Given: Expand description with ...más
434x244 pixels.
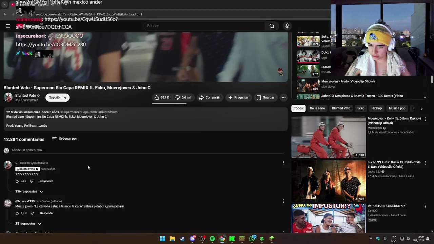Looking at the screenshot, I should point(43,126).
